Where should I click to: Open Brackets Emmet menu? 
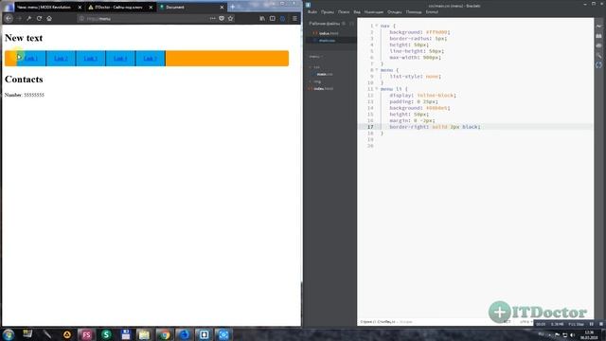click(x=432, y=12)
